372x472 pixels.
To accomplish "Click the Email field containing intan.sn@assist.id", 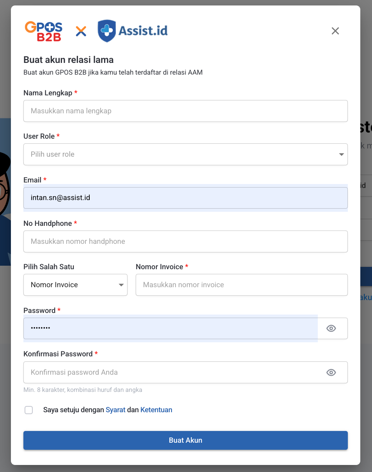I will point(185,198).
